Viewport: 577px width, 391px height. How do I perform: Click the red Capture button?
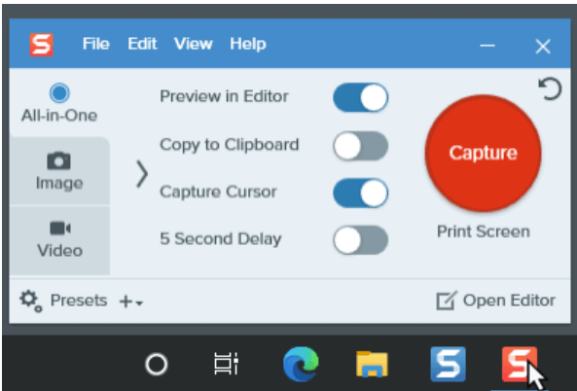tap(483, 153)
